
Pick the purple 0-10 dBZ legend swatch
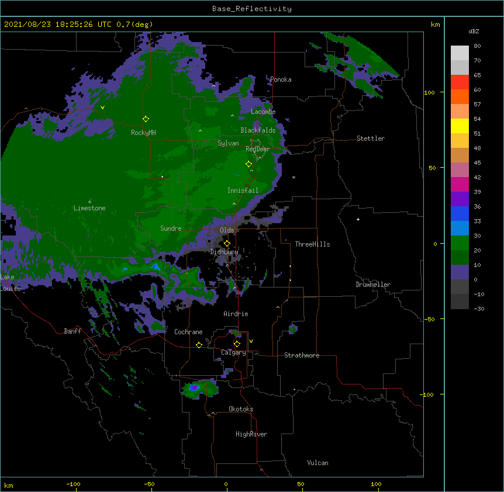460,272
